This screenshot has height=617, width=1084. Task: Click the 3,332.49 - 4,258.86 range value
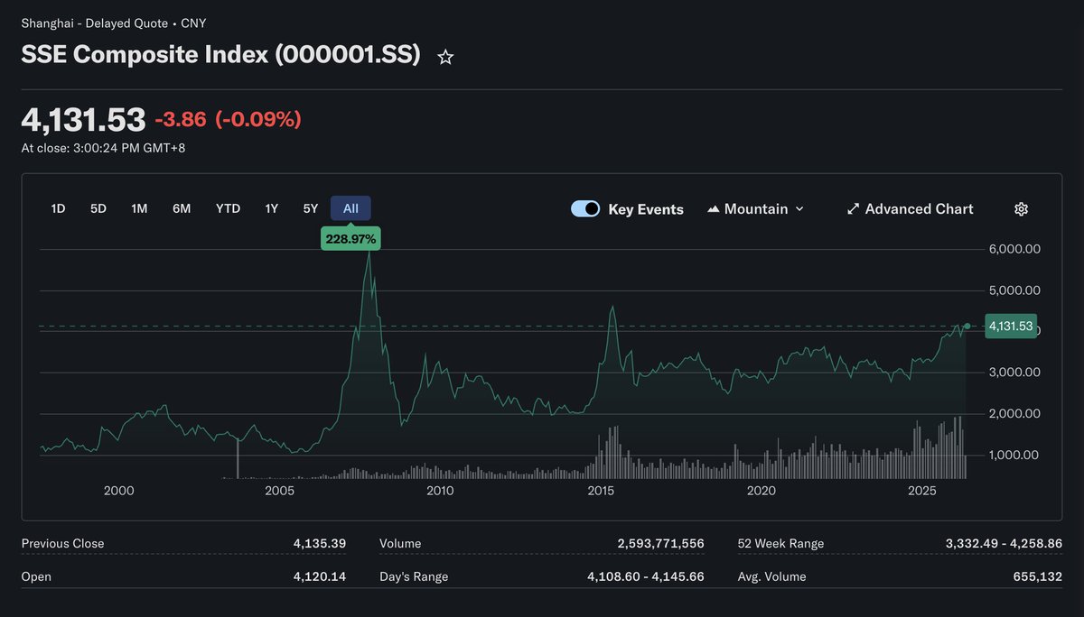pos(1004,544)
